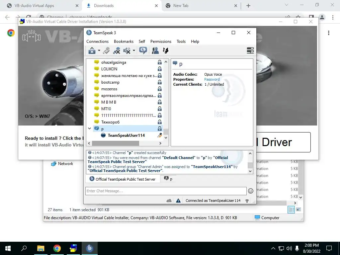
Task: Open the Contacts manager icon
Action: click(155, 50)
